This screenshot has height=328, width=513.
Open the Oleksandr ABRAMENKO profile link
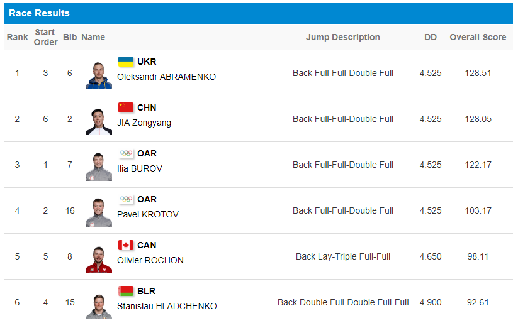[x=167, y=77]
